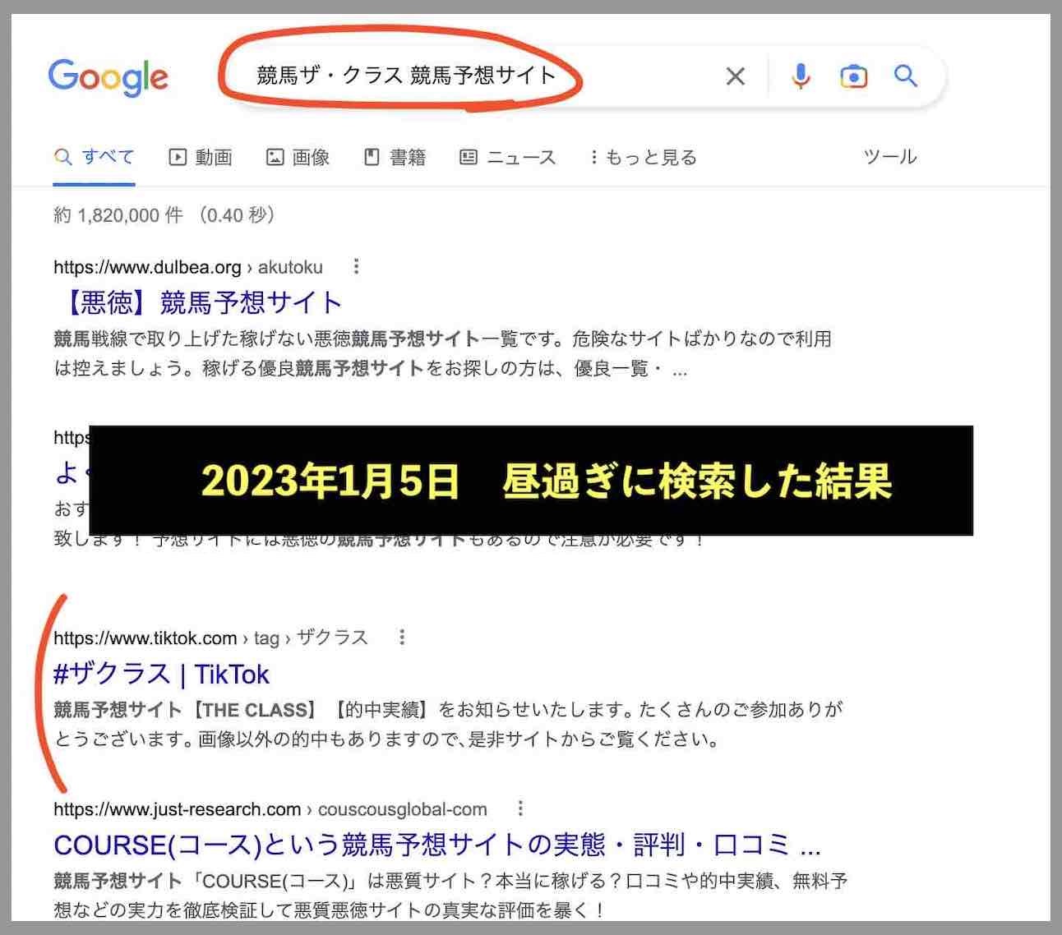The image size is (1062, 935).
Task: Click the magnifying glass to search
Action: pyautogui.click(x=904, y=76)
